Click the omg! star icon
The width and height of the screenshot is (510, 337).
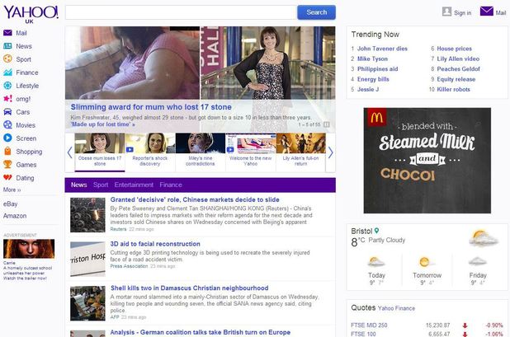(7, 98)
